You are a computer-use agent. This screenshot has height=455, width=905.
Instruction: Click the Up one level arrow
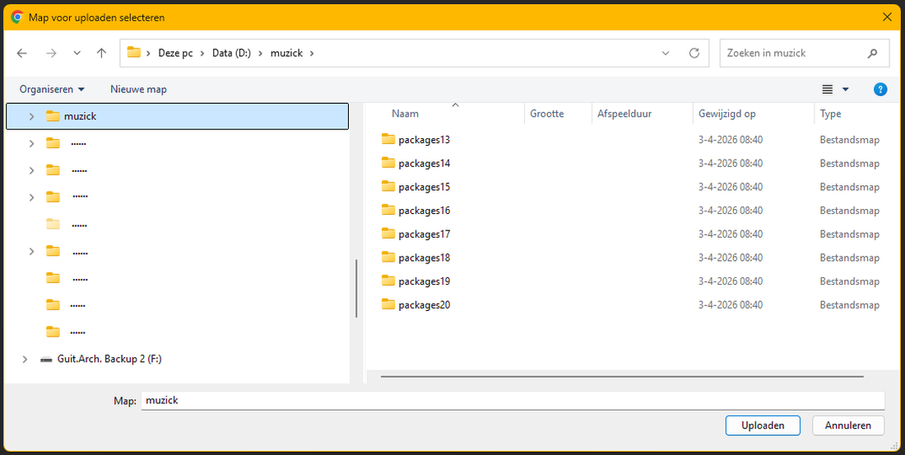click(101, 53)
